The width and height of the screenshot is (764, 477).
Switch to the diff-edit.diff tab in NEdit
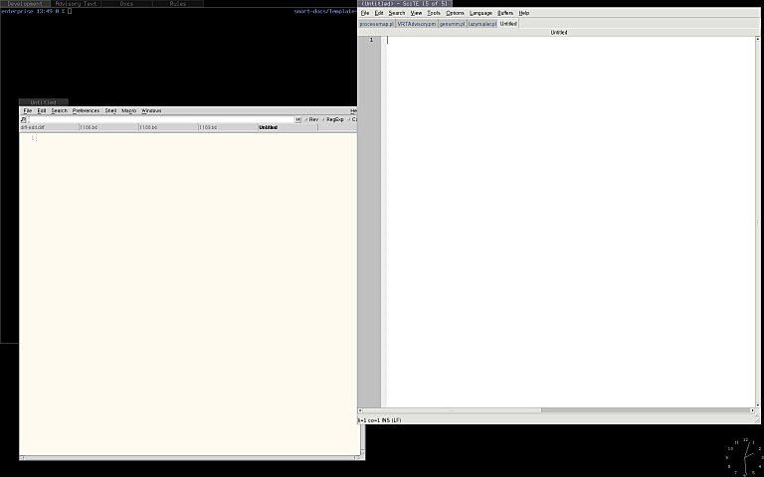pyautogui.click(x=49, y=127)
